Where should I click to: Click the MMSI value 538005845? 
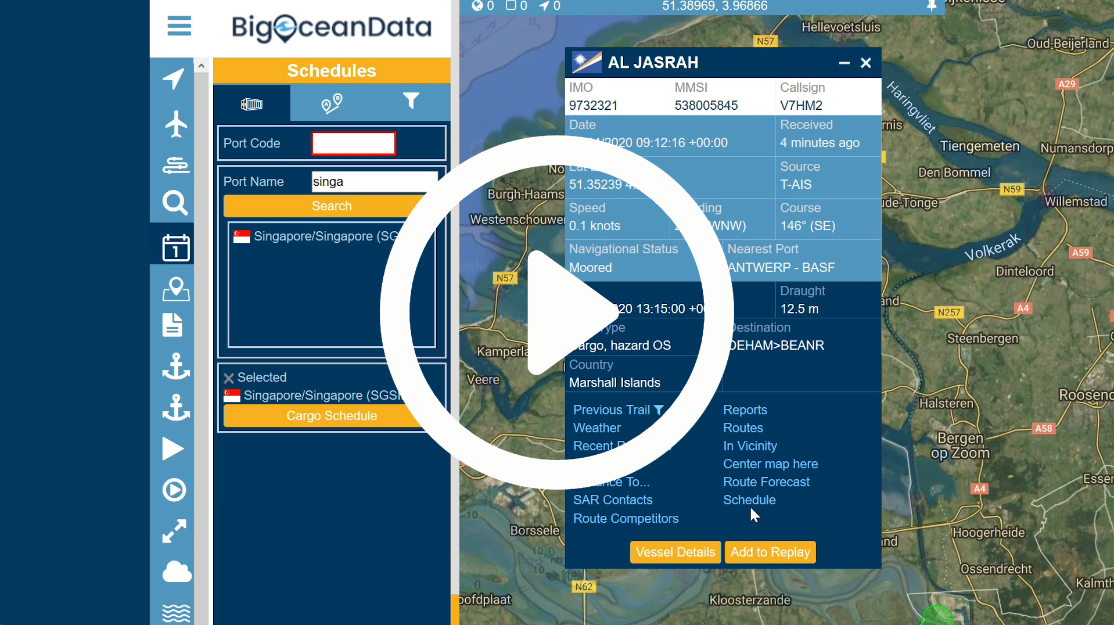pyautogui.click(x=706, y=106)
